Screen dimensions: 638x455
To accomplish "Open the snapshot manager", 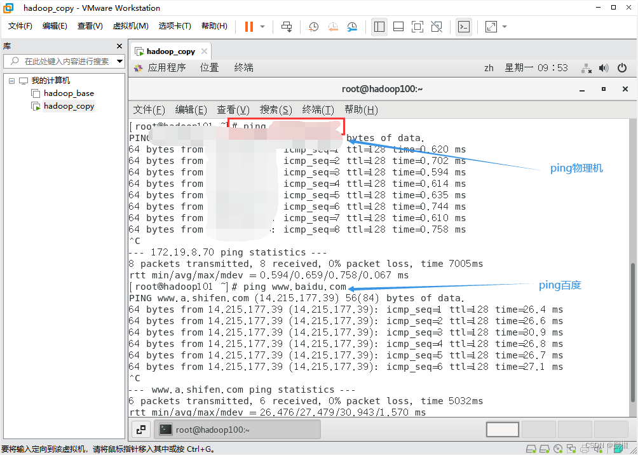I will point(352,27).
